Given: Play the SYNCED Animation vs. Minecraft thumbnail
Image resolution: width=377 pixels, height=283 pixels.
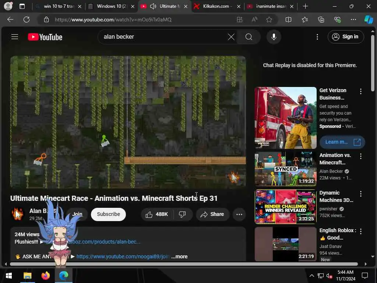Looking at the screenshot, I should (285, 169).
